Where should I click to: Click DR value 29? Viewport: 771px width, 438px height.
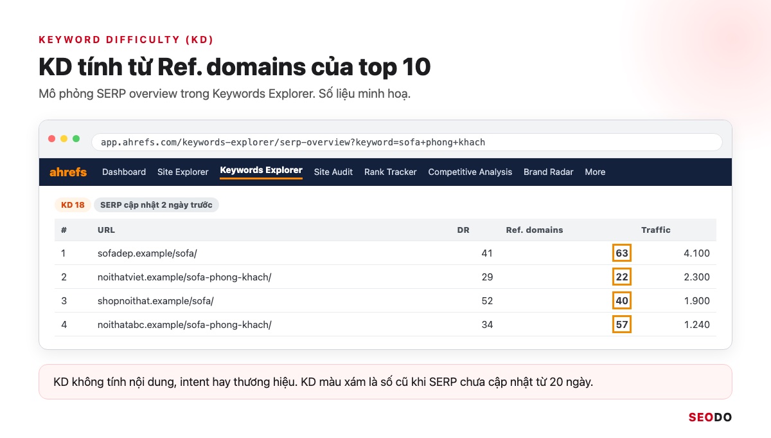pyautogui.click(x=487, y=277)
